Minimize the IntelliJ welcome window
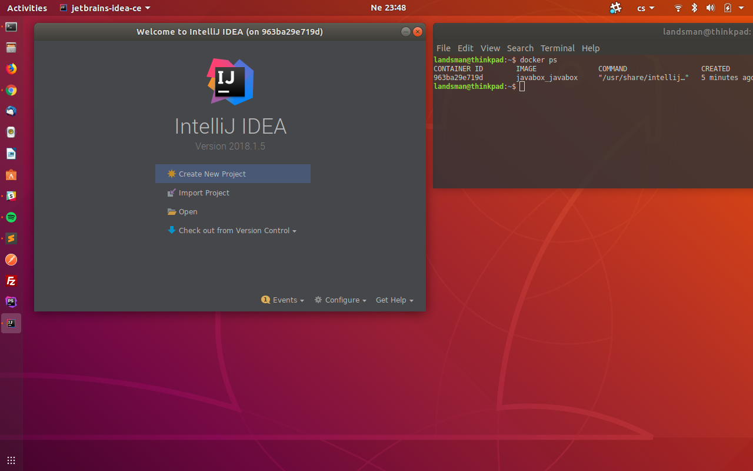753x471 pixels. pyautogui.click(x=405, y=32)
